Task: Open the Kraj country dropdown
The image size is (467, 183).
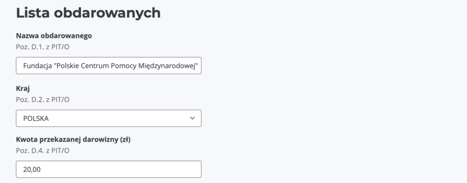Action: pyautogui.click(x=109, y=118)
